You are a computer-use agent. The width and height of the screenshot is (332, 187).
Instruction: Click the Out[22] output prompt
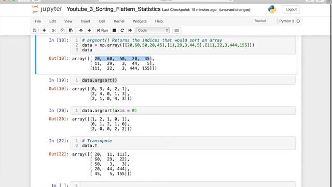59,154
